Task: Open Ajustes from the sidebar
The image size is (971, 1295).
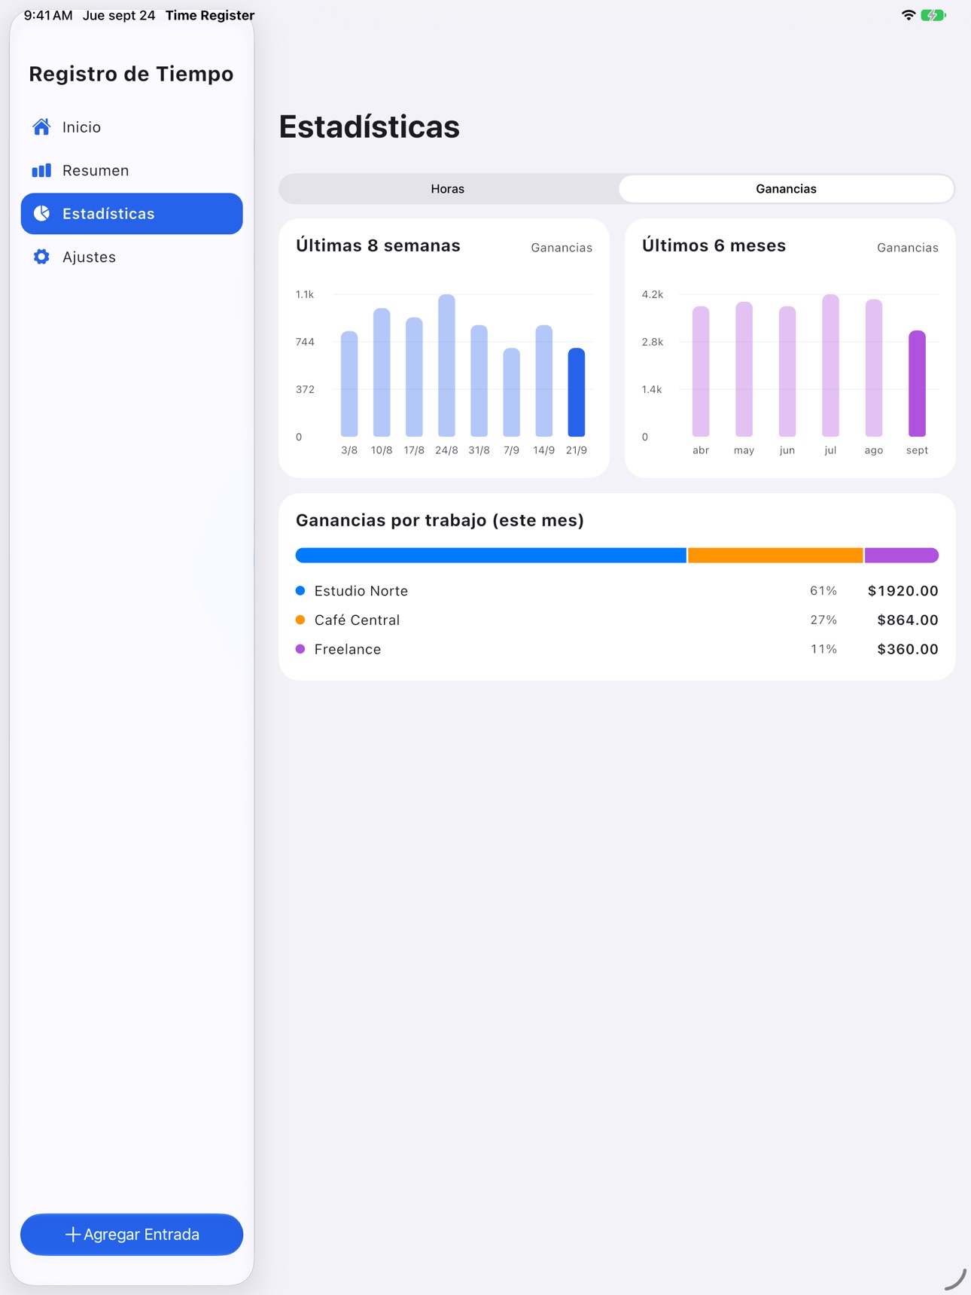Action: (132, 257)
